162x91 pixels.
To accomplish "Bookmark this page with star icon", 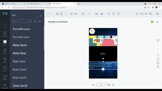I will click(149, 8).
